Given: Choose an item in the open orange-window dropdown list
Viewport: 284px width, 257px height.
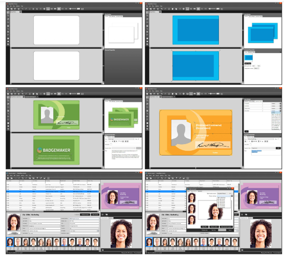Looking at the screenshot, I should 276,121.
